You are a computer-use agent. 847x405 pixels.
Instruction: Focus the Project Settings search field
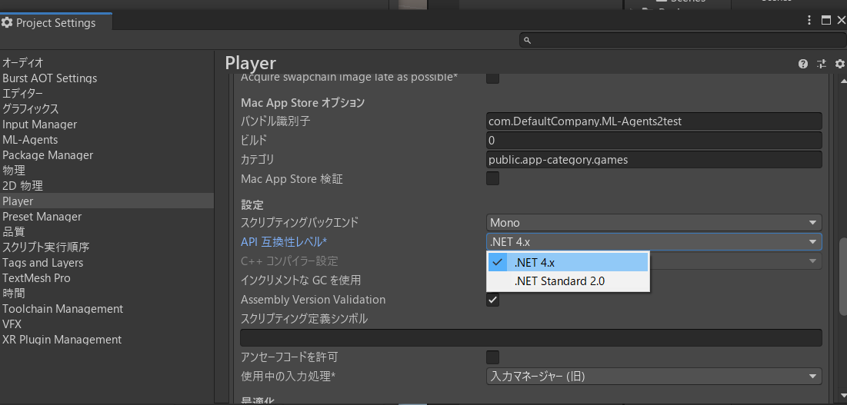682,41
